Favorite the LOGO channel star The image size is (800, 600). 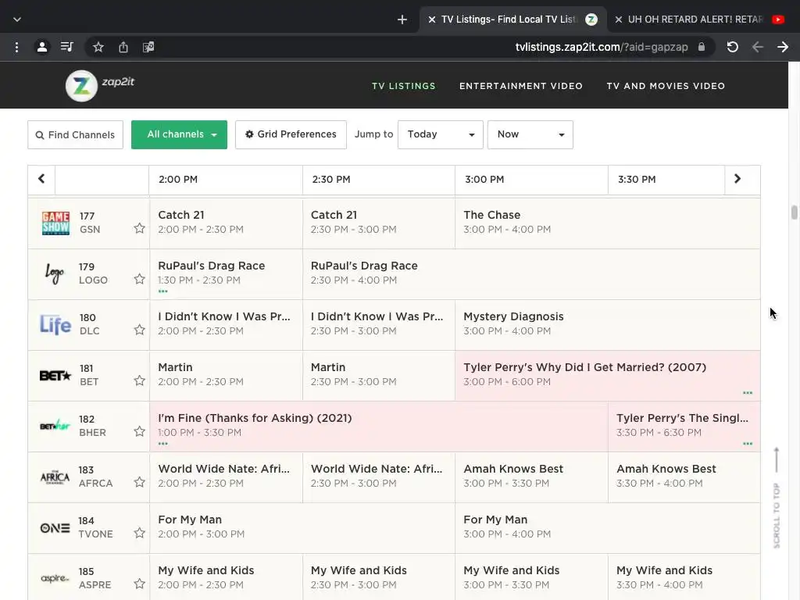click(139, 279)
